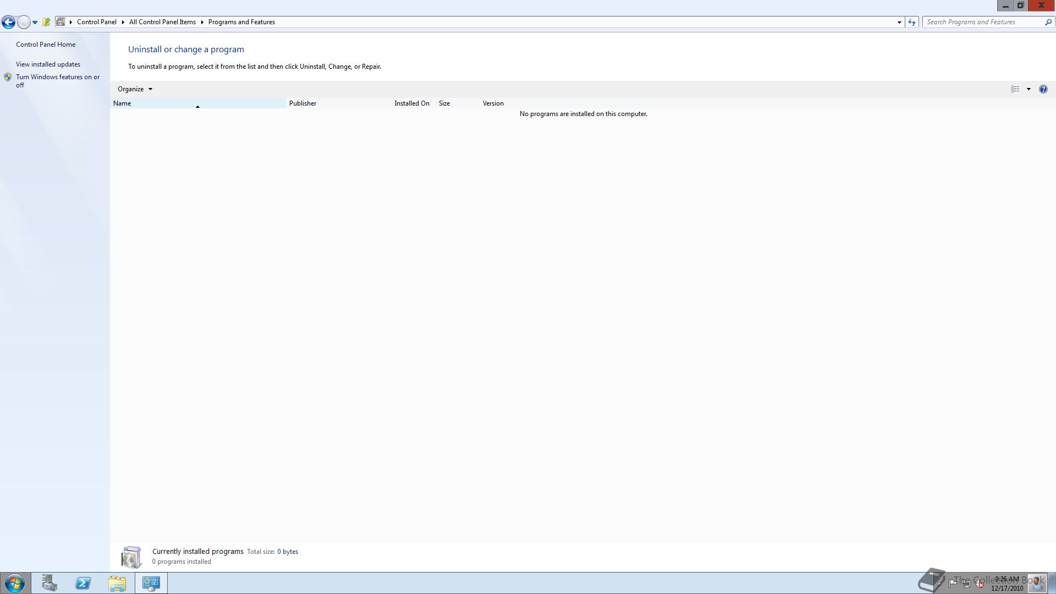1056x594 pixels.
Task: Open Server Manager from the taskbar
Action: (x=49, y=583)
